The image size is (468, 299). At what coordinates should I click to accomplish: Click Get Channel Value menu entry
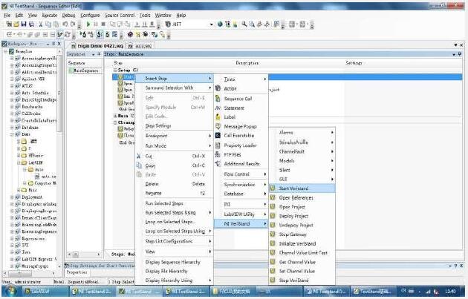click(x=297, y=261)
